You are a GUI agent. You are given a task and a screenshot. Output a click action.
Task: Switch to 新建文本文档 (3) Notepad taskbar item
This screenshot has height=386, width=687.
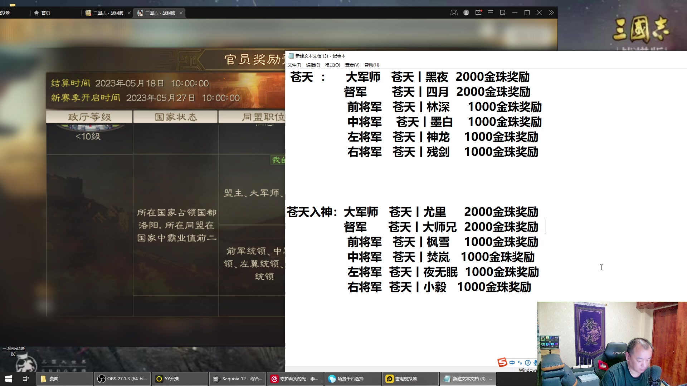[x=468, y=378]
